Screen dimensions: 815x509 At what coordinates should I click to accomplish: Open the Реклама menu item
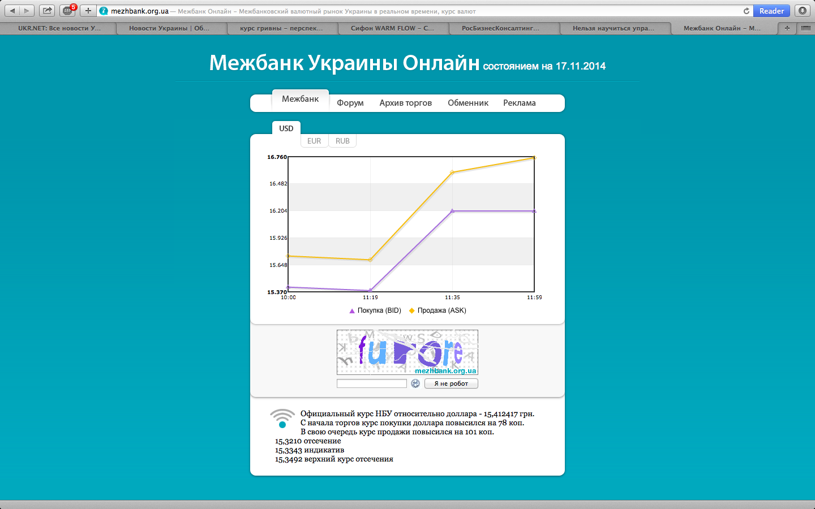pyautogui.click(x=520, y=103)
